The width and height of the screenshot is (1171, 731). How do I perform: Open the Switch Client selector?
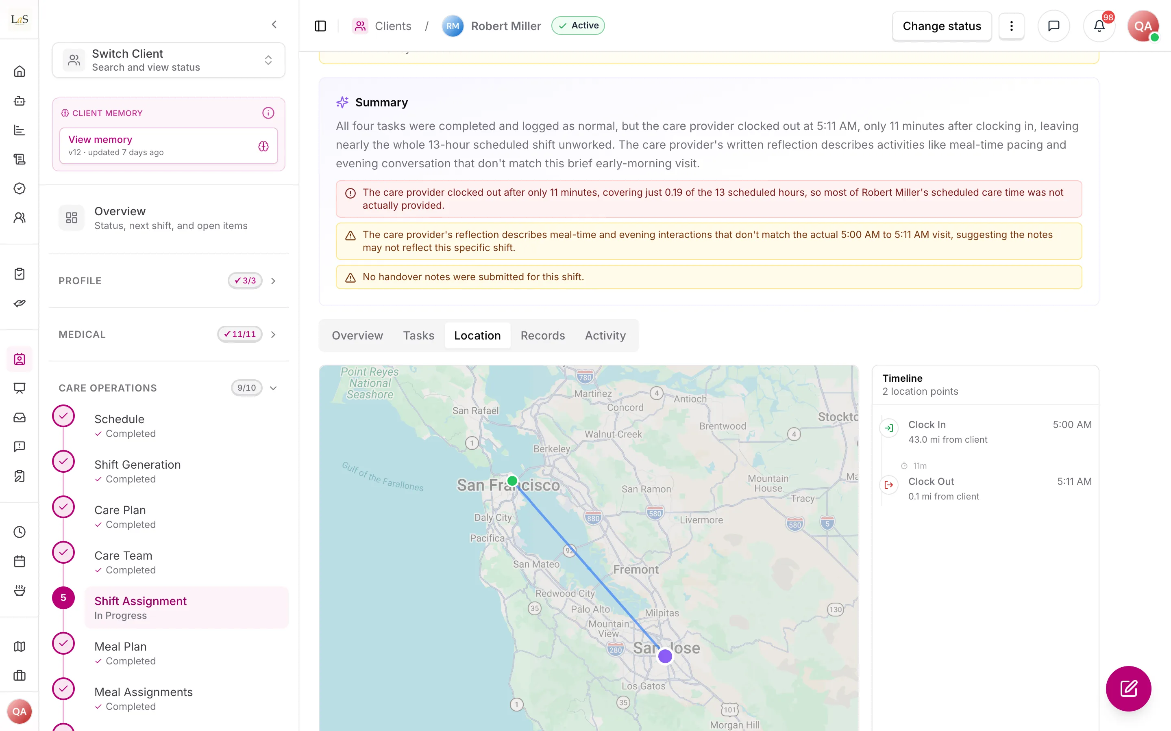click(168, 60)
